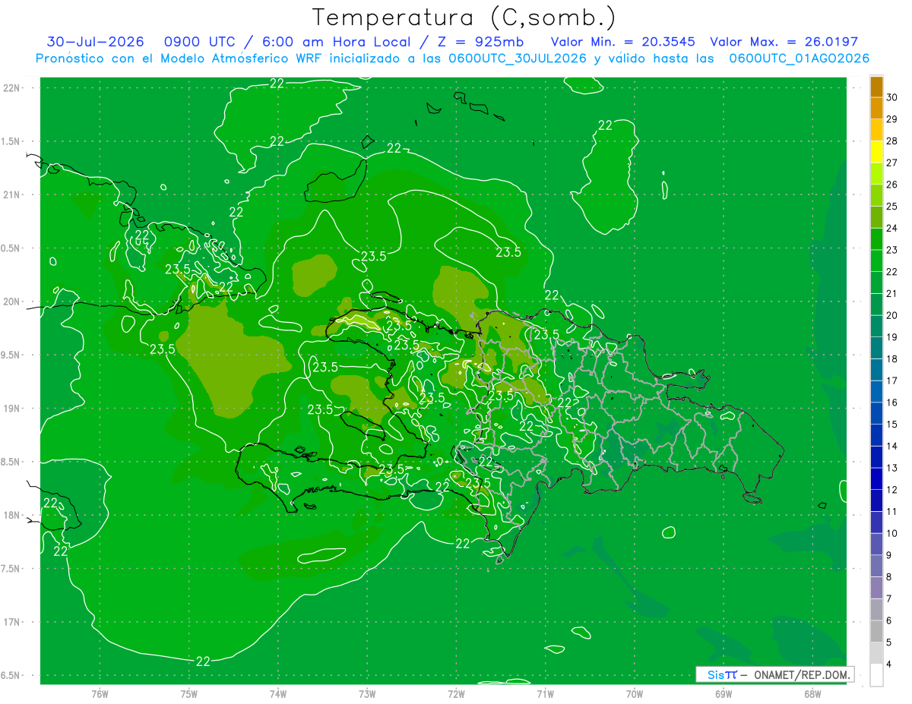Click the "0600UTC_30JUL2026" initialization time

tap(518, 58)
